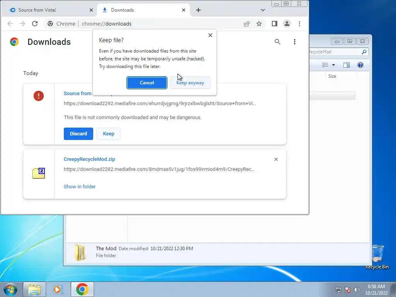Open the Chrome main three-dot menu
The height and width of the screenshot is (297, 396).
(x=299, y=24)
